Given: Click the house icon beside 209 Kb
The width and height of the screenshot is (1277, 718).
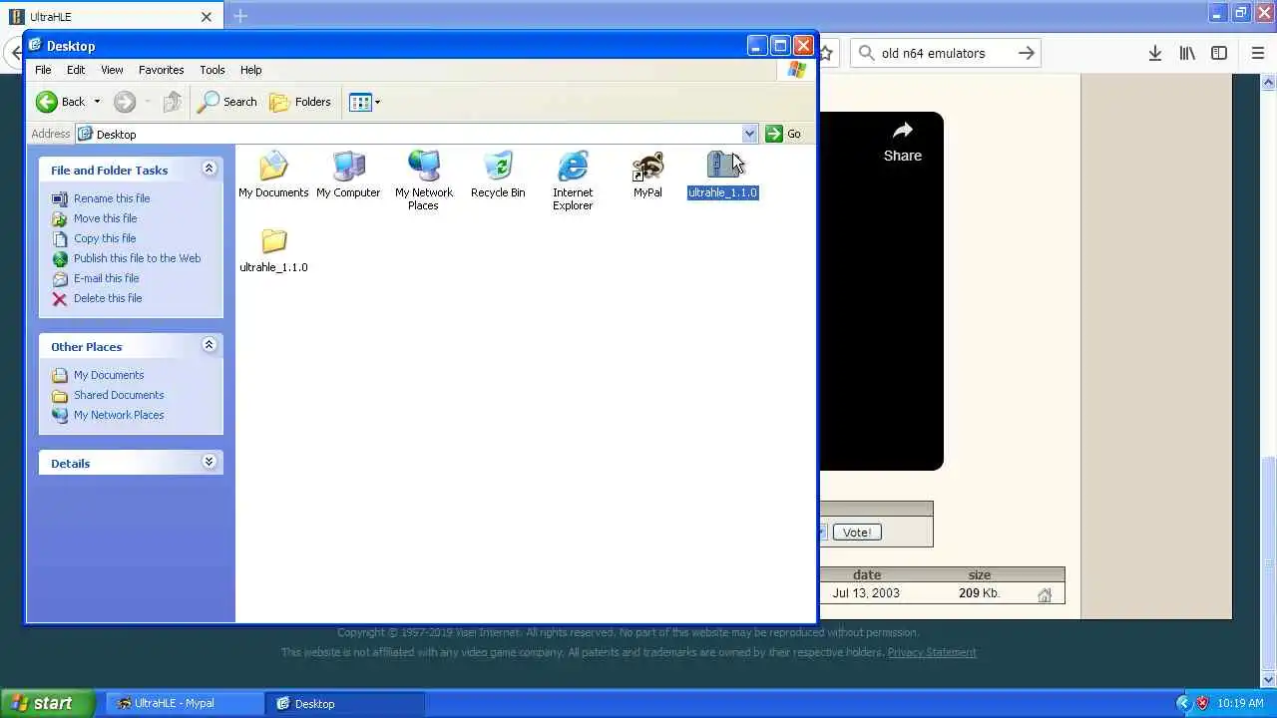Looking at the screenshot, I should [x=1045, y=594].
